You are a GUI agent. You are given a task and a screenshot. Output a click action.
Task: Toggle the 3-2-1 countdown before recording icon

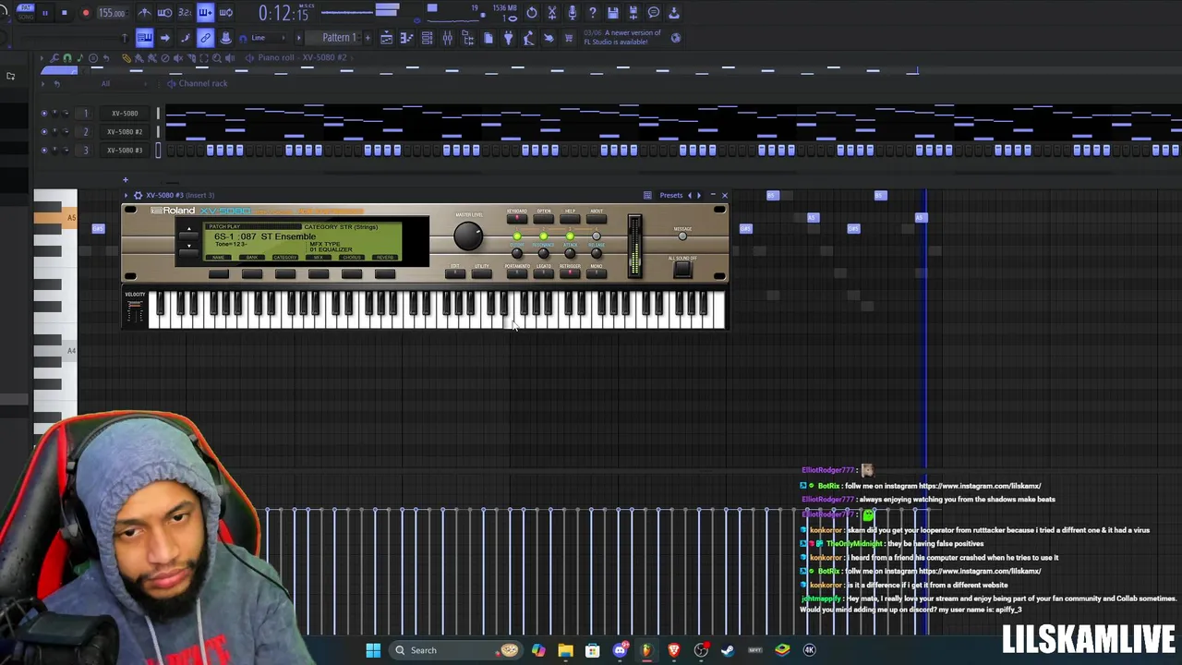pos(185,13)
